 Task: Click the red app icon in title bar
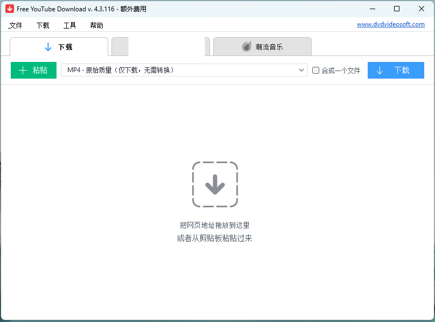tap(9, 9)
